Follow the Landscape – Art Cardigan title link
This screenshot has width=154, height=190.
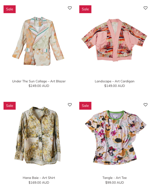coord(115,81)
